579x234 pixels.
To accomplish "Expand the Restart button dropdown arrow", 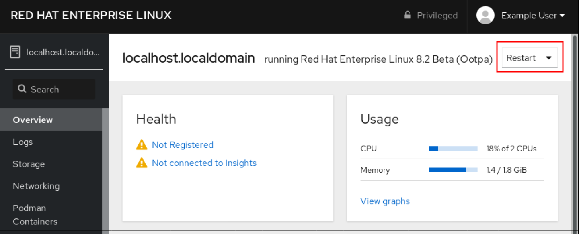I will click(549, 58).
